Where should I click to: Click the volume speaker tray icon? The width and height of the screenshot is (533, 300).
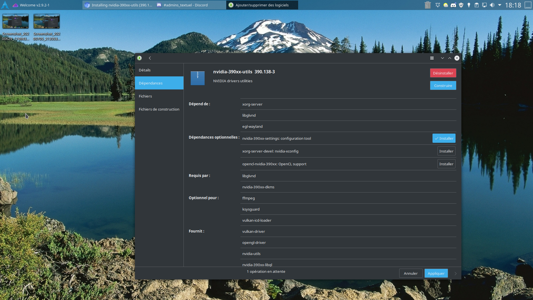pos(492,5)
